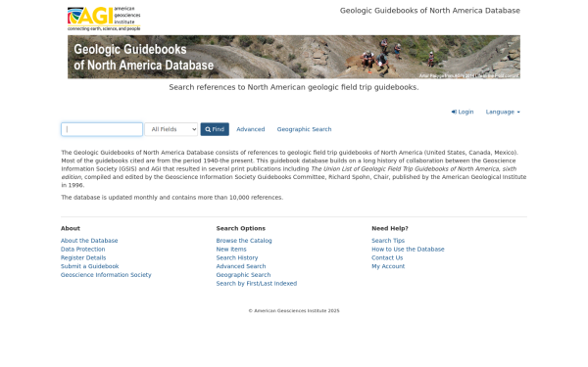Open Advanced Search in footer
The image size is (588, 367).
241,266
